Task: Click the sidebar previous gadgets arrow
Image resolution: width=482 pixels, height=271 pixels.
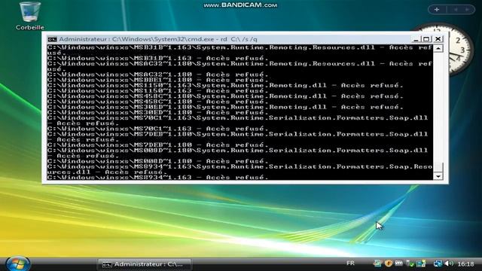Action: (x=456, y=10)
